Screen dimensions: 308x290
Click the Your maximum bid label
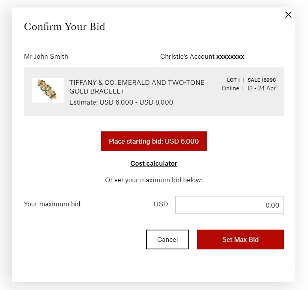[x=52, y=204]
